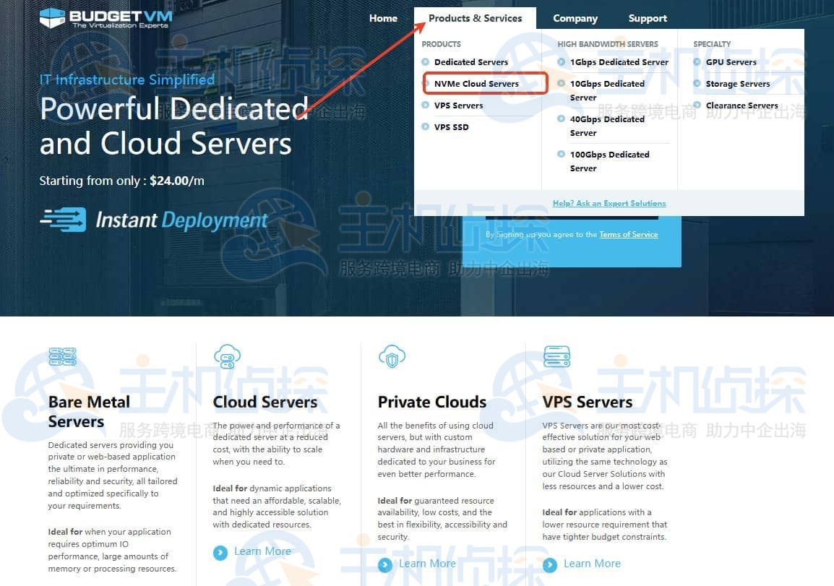Click bullet icon beside Storage Servers
Viewport: 834px width, 586px height.
point(697,84)
